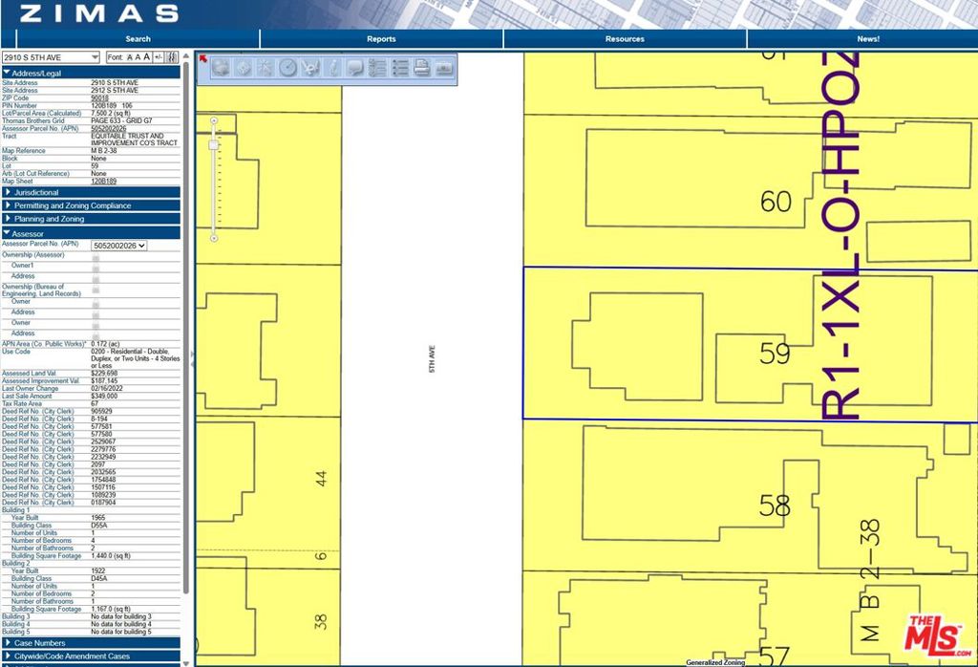Open the print map icon
978x667 pixels.
pos(421,68)
